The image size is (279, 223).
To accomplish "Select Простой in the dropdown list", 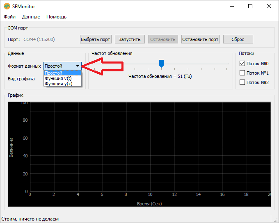I will [x=62, y=73].
